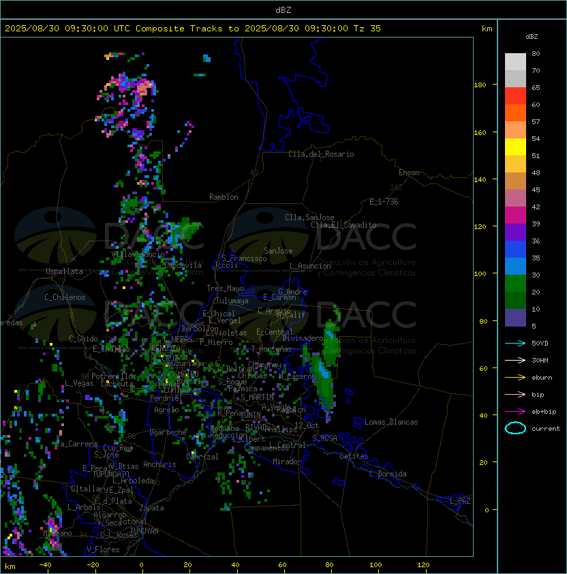Click the 'Uspallata' label on map
567x574 pixels.
click(64, 271)
